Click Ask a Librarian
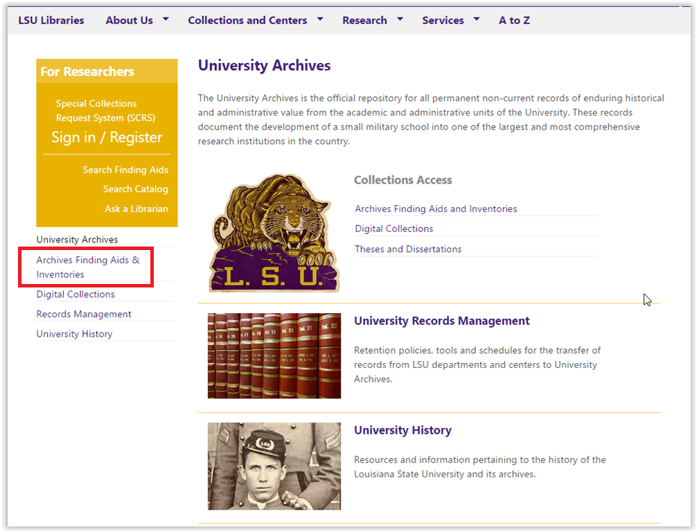 tap(136, 209)
